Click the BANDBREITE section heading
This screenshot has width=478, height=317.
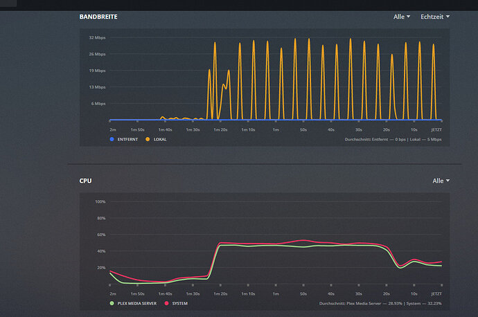[x=98, y=17]
